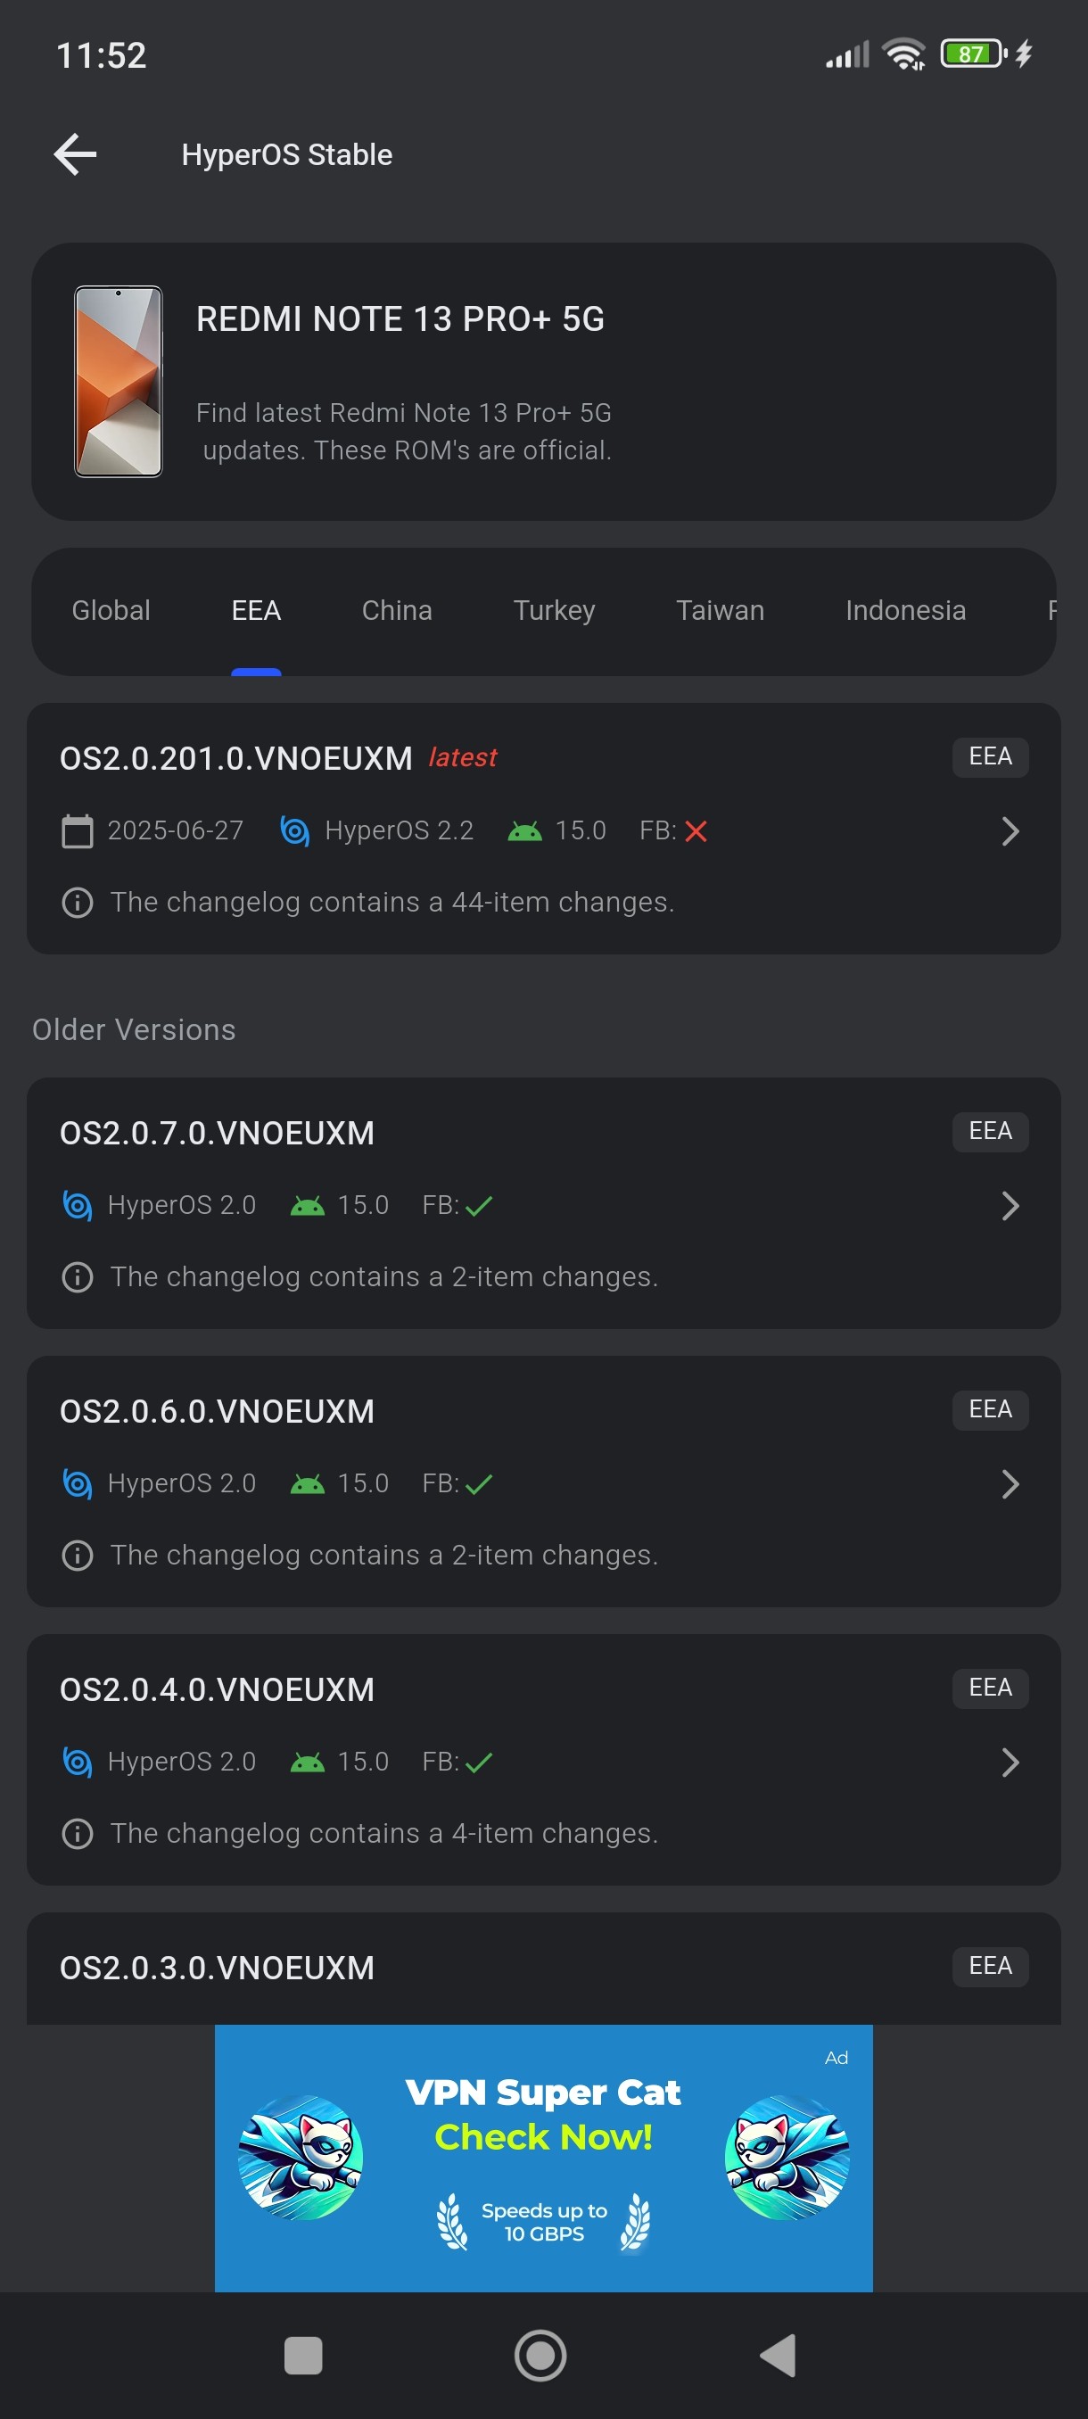Tap changelog info icon for OS2.0.7.0.VNOEUXM
The width and height of the screenshot is (1088, 2419).
pos(77,1277)
